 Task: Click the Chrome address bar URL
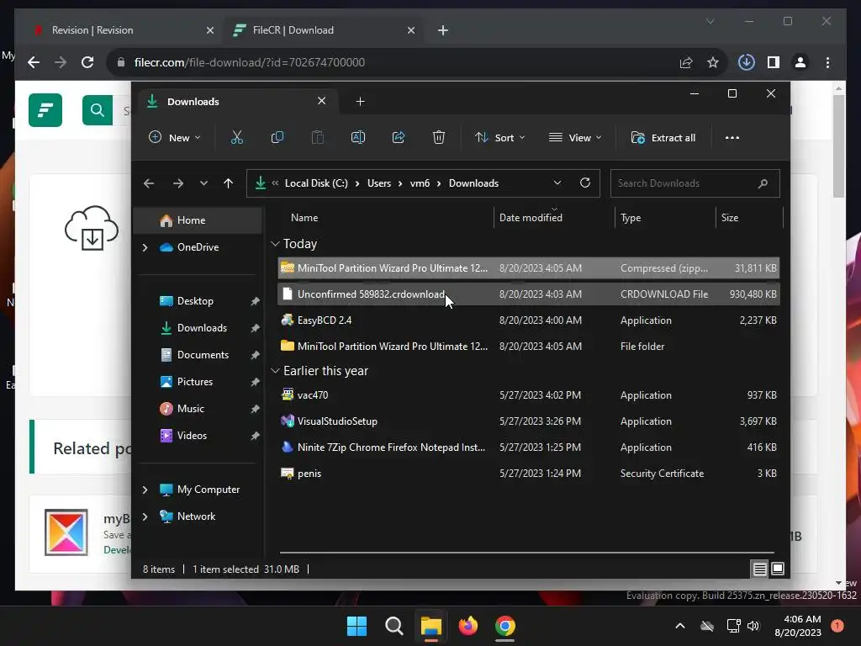(249, 62)
